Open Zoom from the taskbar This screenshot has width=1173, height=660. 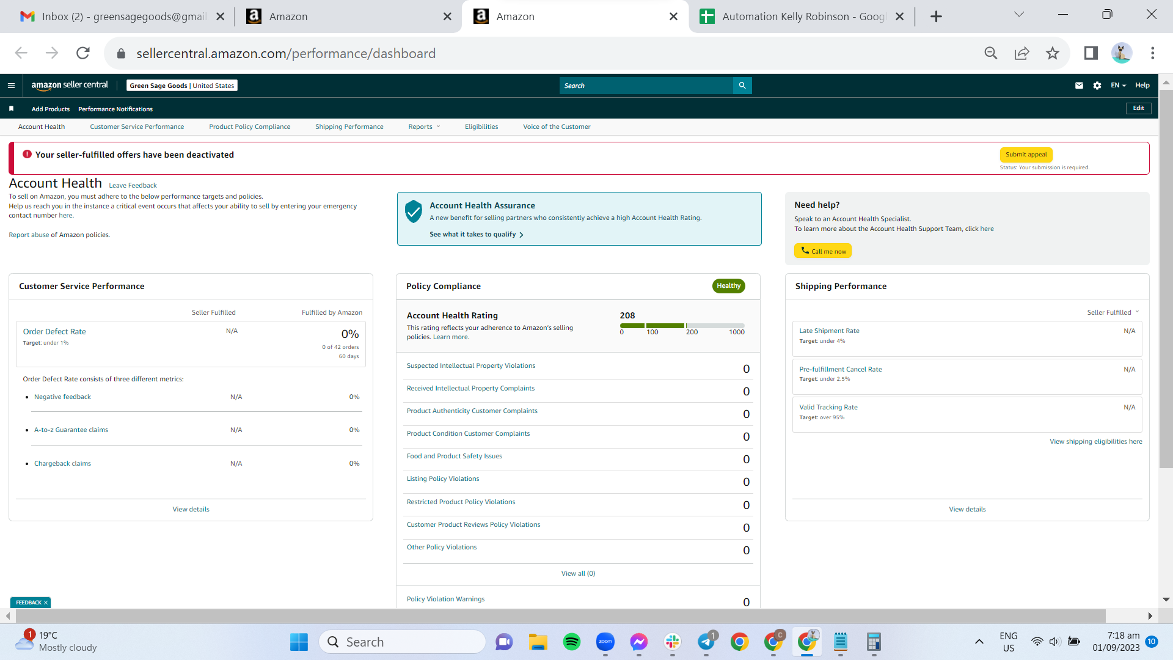tap(605, 642)
